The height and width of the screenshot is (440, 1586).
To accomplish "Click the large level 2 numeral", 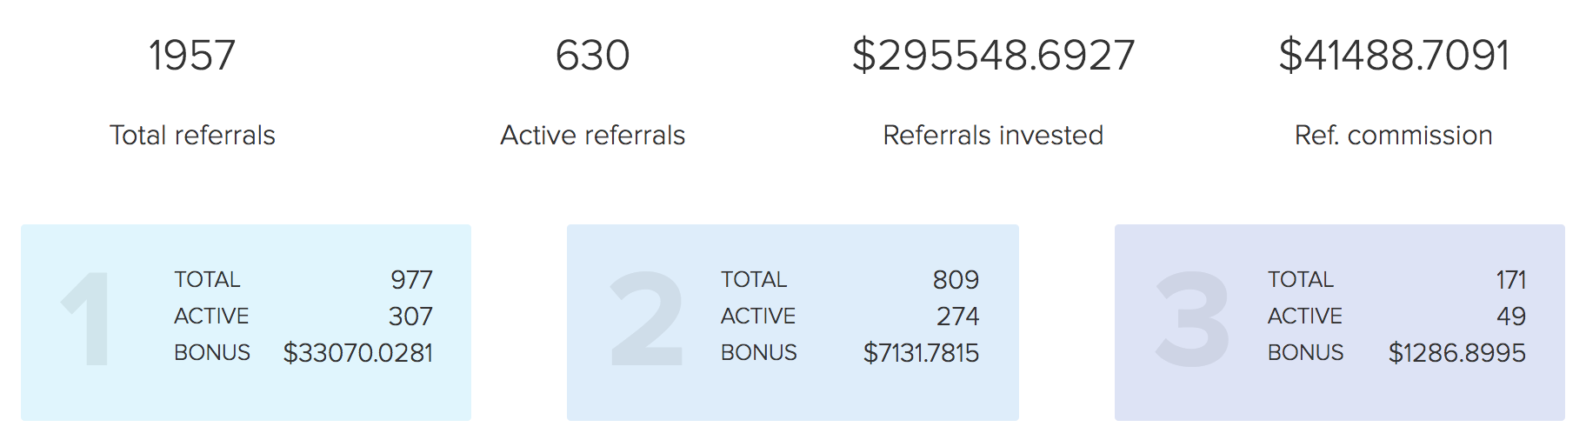I will point(646,318).
